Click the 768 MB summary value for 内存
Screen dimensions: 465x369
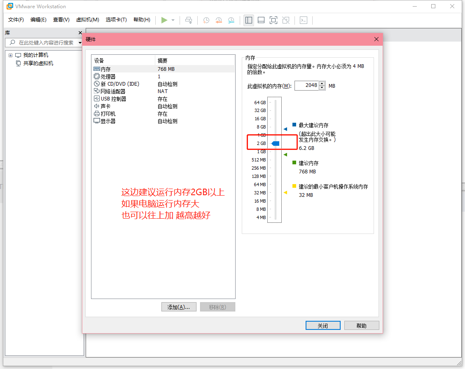click(x=166, y=69)
